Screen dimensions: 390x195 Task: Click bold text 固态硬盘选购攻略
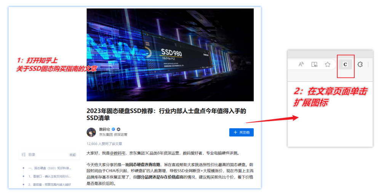tap(144, 165)
